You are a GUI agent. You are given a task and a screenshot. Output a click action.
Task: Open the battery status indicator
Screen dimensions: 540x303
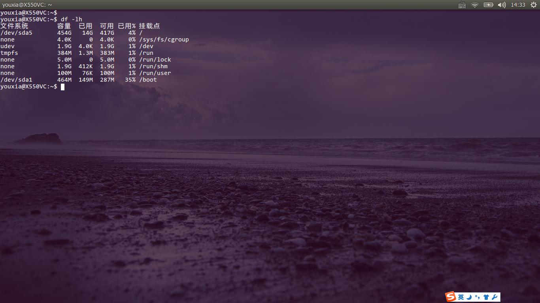pos(488,5)
